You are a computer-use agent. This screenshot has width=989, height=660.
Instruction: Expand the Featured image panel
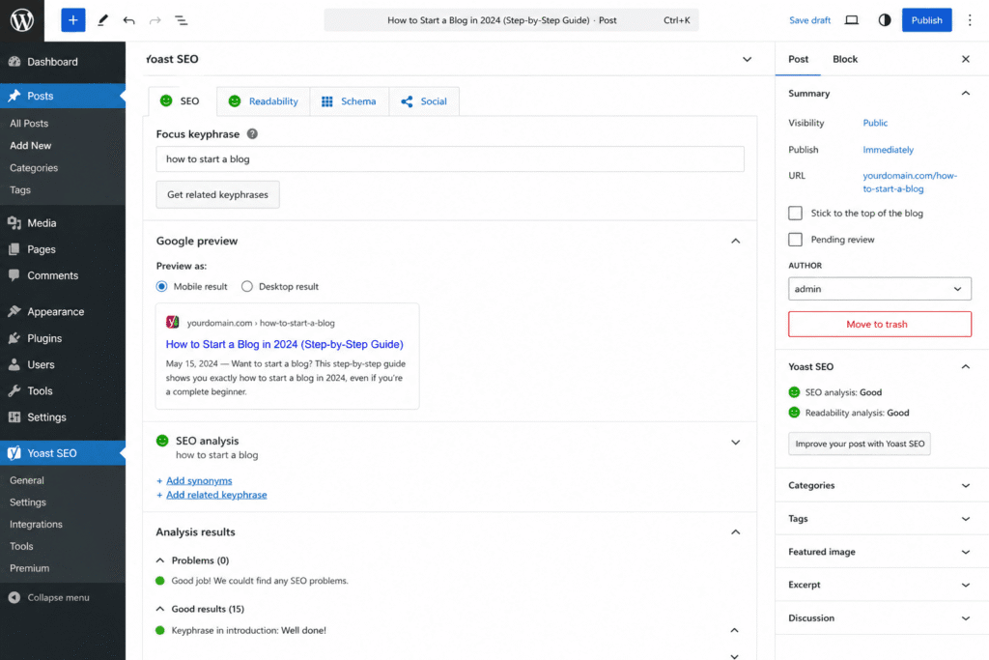click(x=965, y=552)
